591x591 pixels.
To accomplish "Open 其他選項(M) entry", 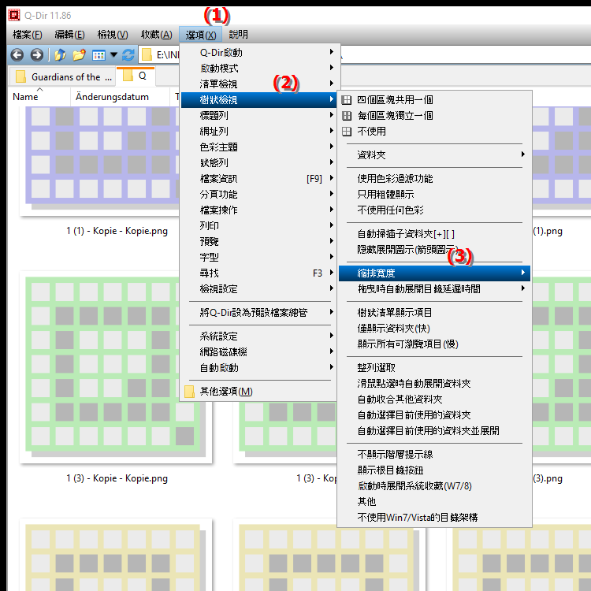I will pyautogui.click(x=259, y=392).
